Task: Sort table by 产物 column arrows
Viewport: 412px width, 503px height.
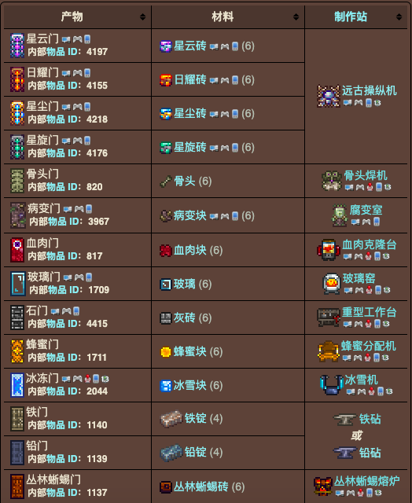Action: [x=143, y=17]
